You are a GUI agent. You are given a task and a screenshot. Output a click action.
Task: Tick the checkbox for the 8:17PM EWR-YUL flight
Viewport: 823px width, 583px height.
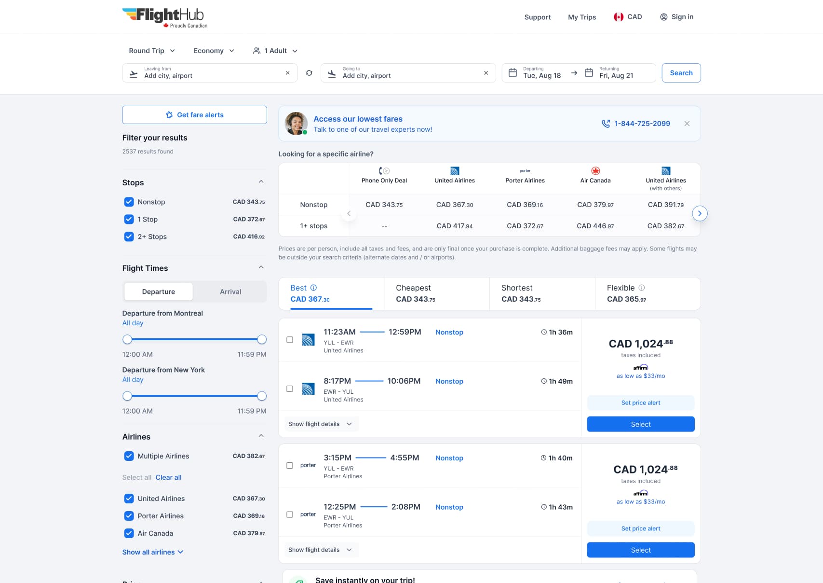point(290,389)
